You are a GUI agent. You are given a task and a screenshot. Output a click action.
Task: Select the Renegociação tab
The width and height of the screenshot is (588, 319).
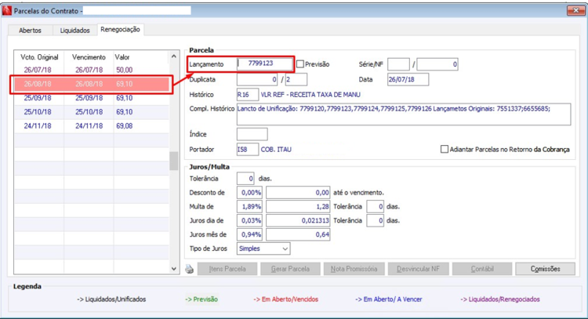point(120,29)
